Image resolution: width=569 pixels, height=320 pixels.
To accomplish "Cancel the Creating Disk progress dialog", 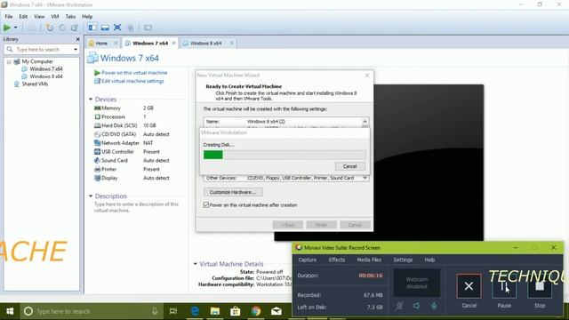I will 349,166.
